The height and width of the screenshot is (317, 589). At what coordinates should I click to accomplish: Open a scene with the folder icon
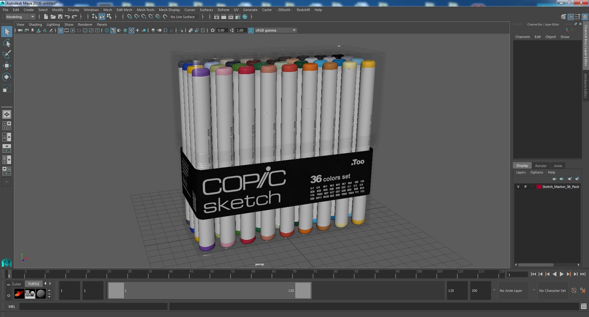pyautogui.click(x=53, y=17)
